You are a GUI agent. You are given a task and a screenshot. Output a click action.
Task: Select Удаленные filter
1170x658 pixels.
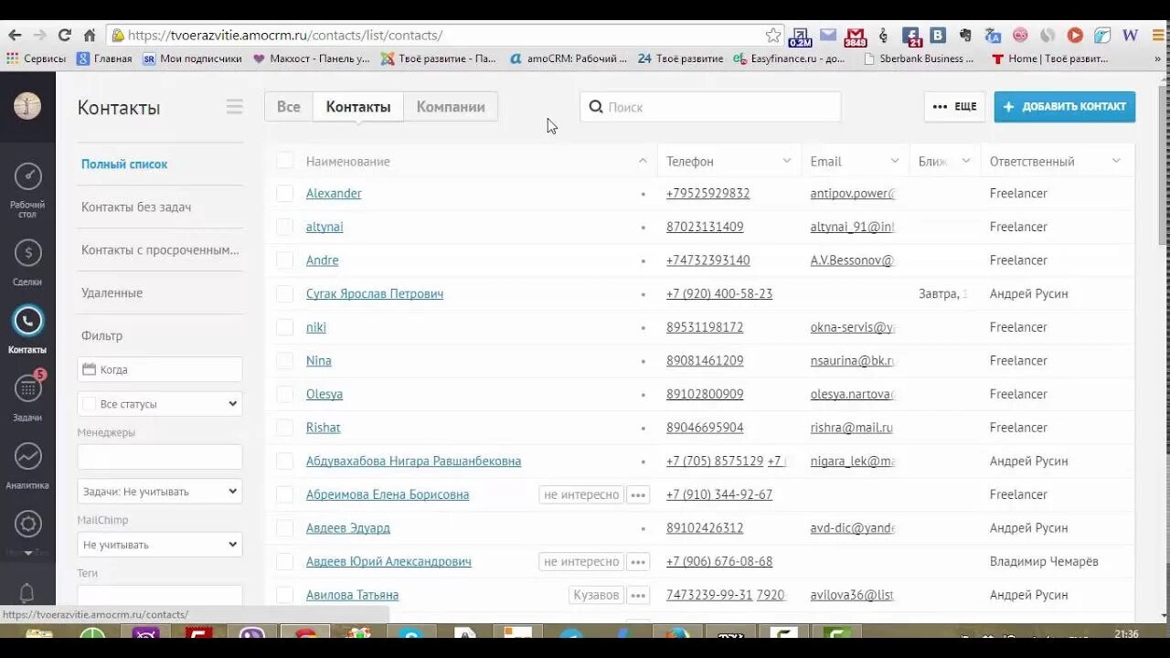[112, 293]
